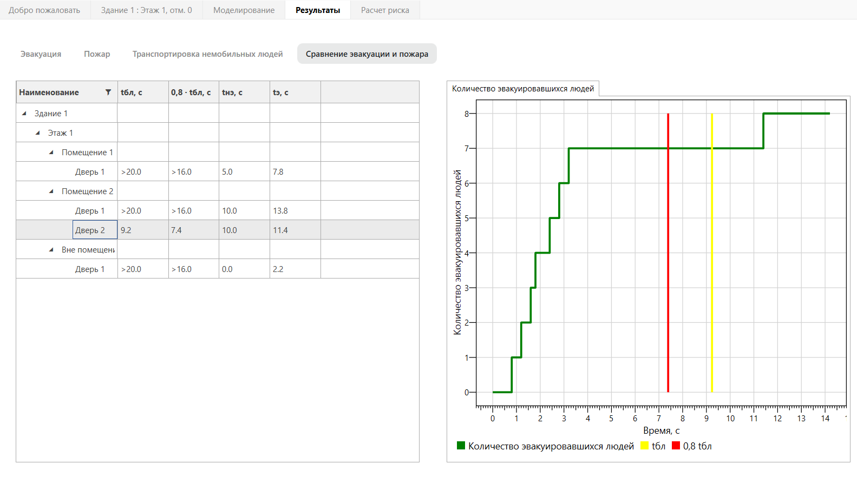The image size is (857, 477).
Task: Select Дверь 1 under Вне помещений
Action: (x=90, y=269)
